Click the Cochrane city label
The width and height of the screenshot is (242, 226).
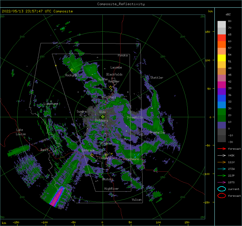[x=88, y=150]
